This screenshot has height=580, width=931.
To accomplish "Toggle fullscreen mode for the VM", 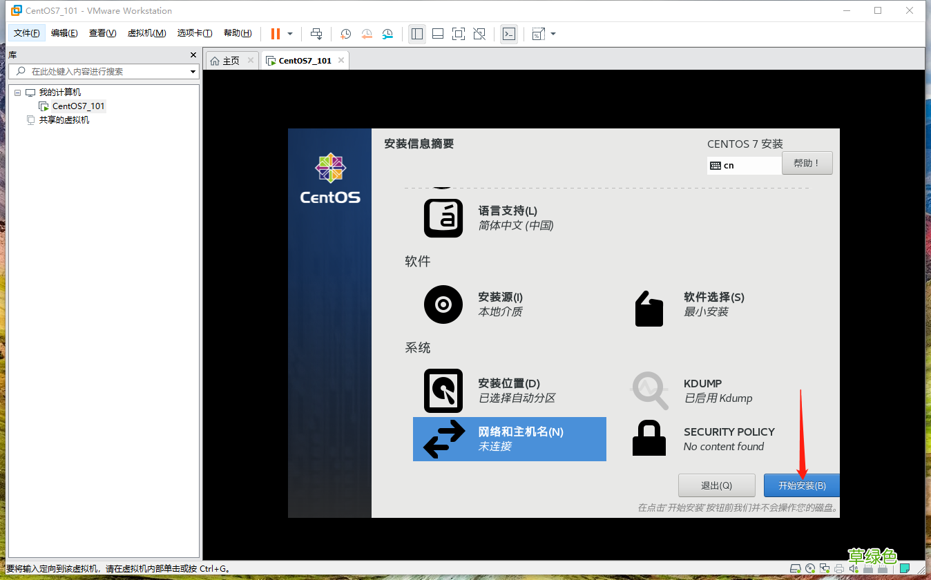I will tap(458, 33).
